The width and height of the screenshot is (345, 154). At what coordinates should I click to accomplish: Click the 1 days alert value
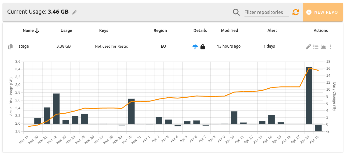[269, 46]
